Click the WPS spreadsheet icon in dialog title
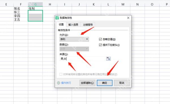 [x=57, y=18]
